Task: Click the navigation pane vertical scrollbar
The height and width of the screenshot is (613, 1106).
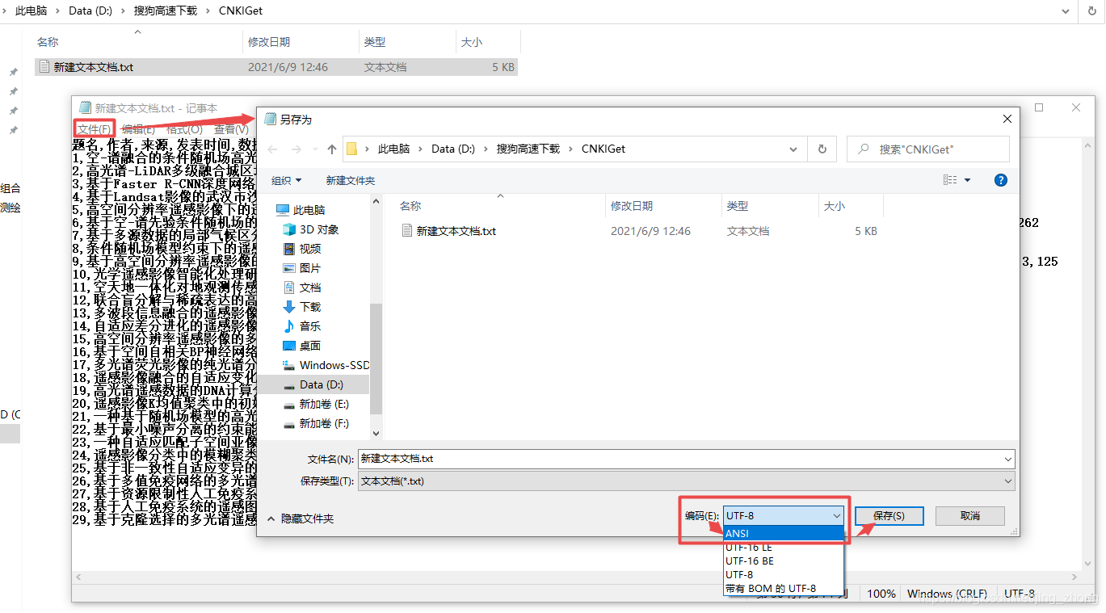Action: (x=376, y=359)
